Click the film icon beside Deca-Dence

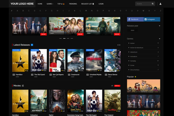[x=106, y=75]
